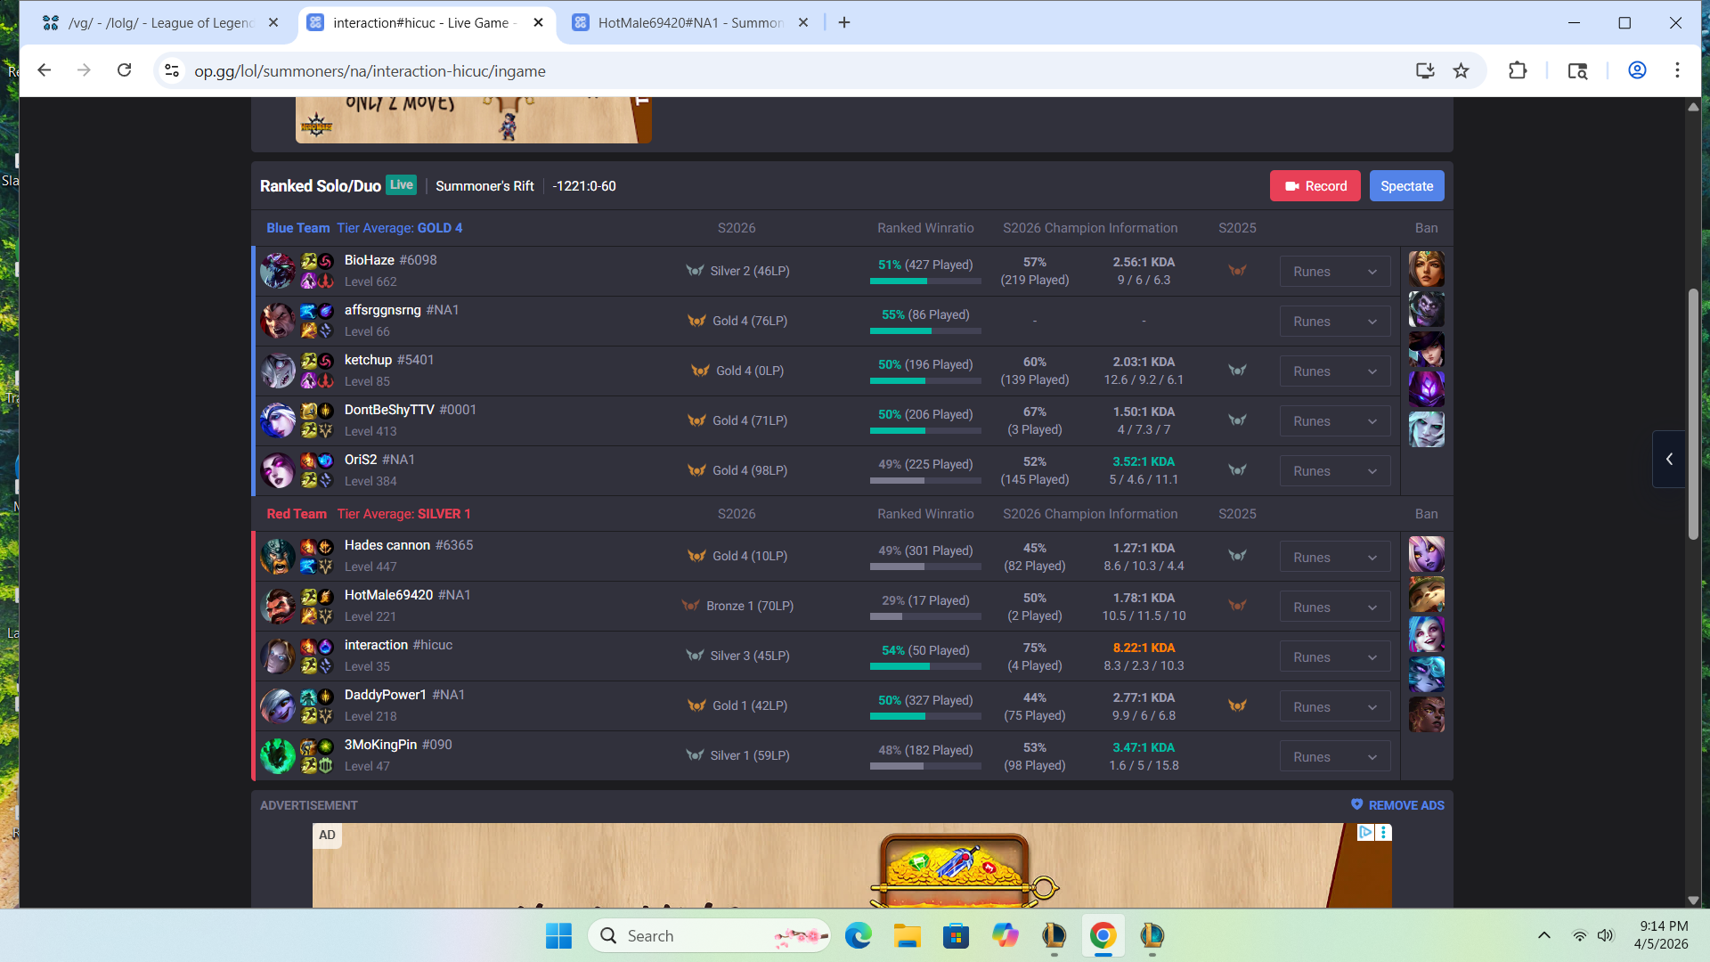
Task: Open Chrome extensions puzzle icon
Action: (1518, 71)
